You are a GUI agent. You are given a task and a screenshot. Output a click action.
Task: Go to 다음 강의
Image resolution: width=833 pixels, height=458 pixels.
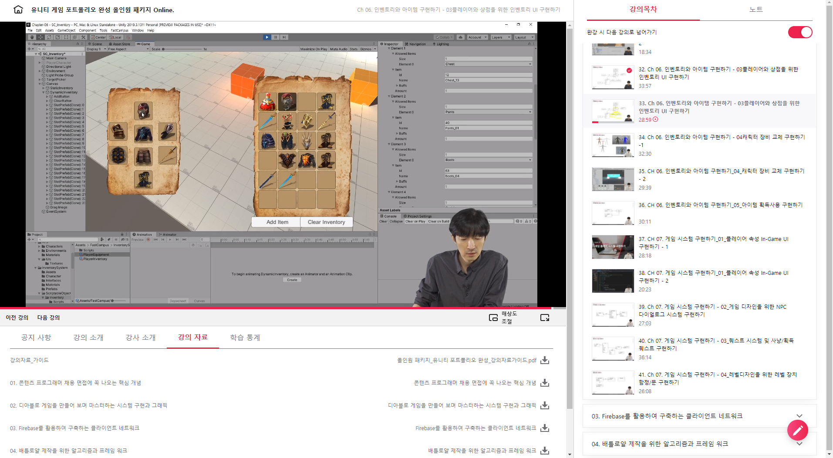(x=48, y=318)
